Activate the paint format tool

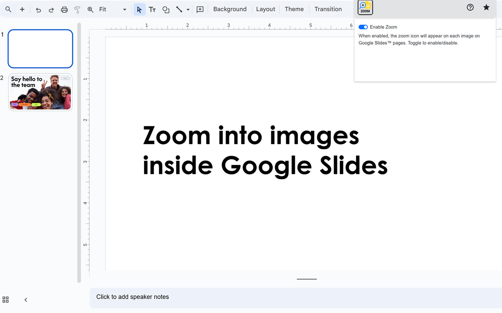coord(77,9)
